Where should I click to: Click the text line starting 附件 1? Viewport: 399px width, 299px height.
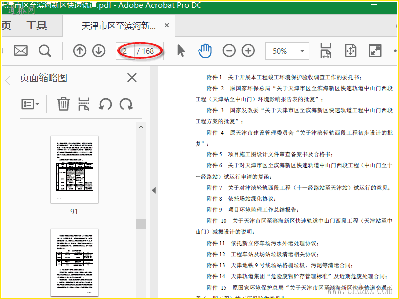point(284,77)
